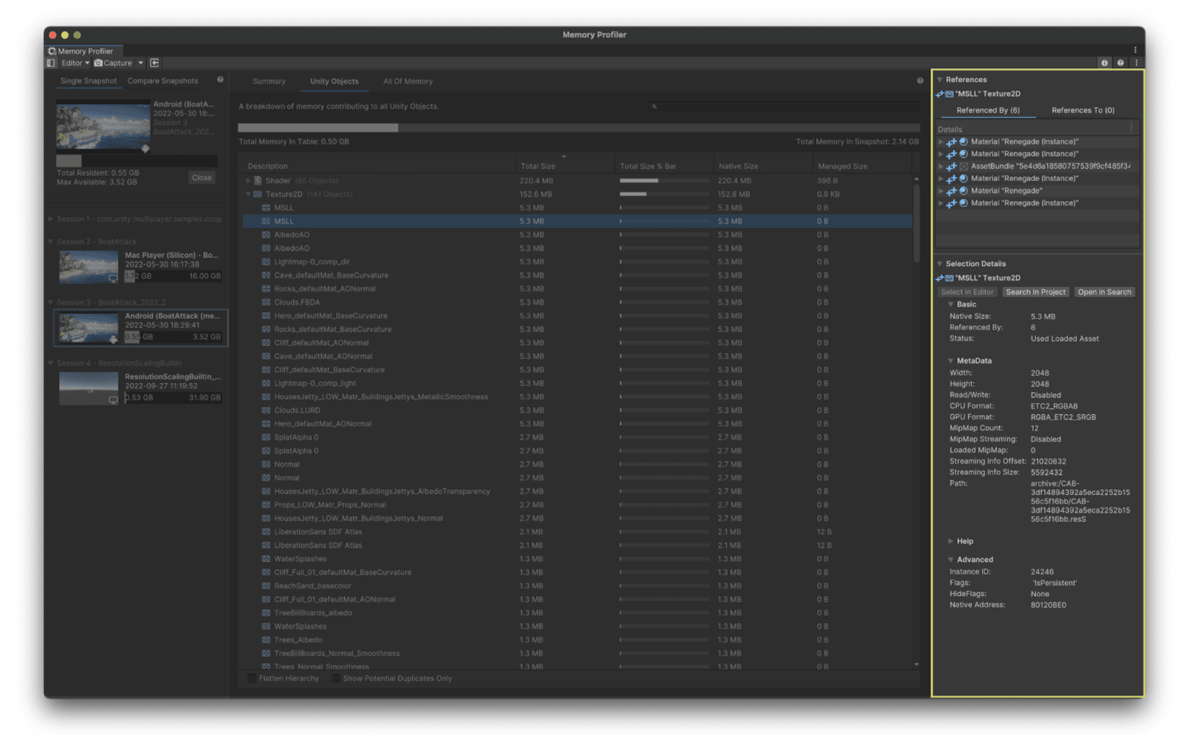The width and height of the screenshot is (1202, 753).
Task: Click texture icon beside TreeBillBoards_albedo
Action: (266, 613)
